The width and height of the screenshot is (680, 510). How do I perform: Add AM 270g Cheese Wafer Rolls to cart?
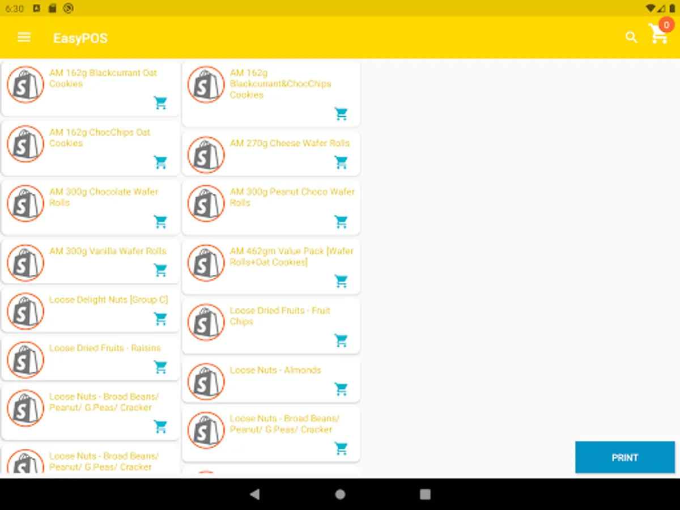(341, 163)
